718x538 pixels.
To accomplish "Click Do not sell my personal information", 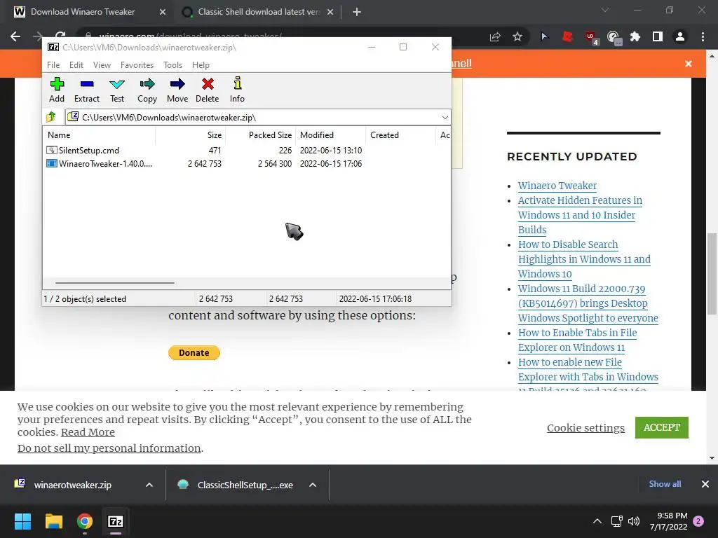I will (x=109, y=448).
